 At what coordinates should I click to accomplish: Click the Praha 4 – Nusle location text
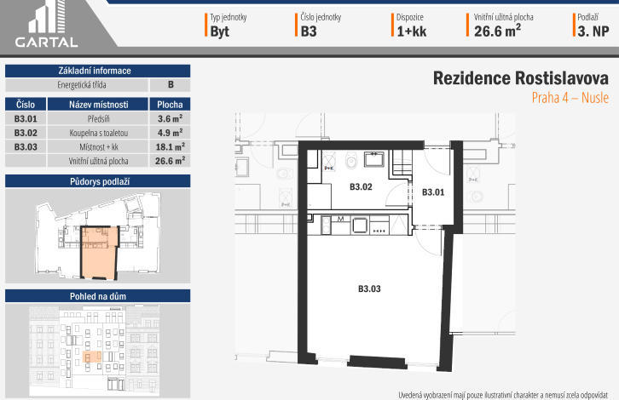pos(570,99)
